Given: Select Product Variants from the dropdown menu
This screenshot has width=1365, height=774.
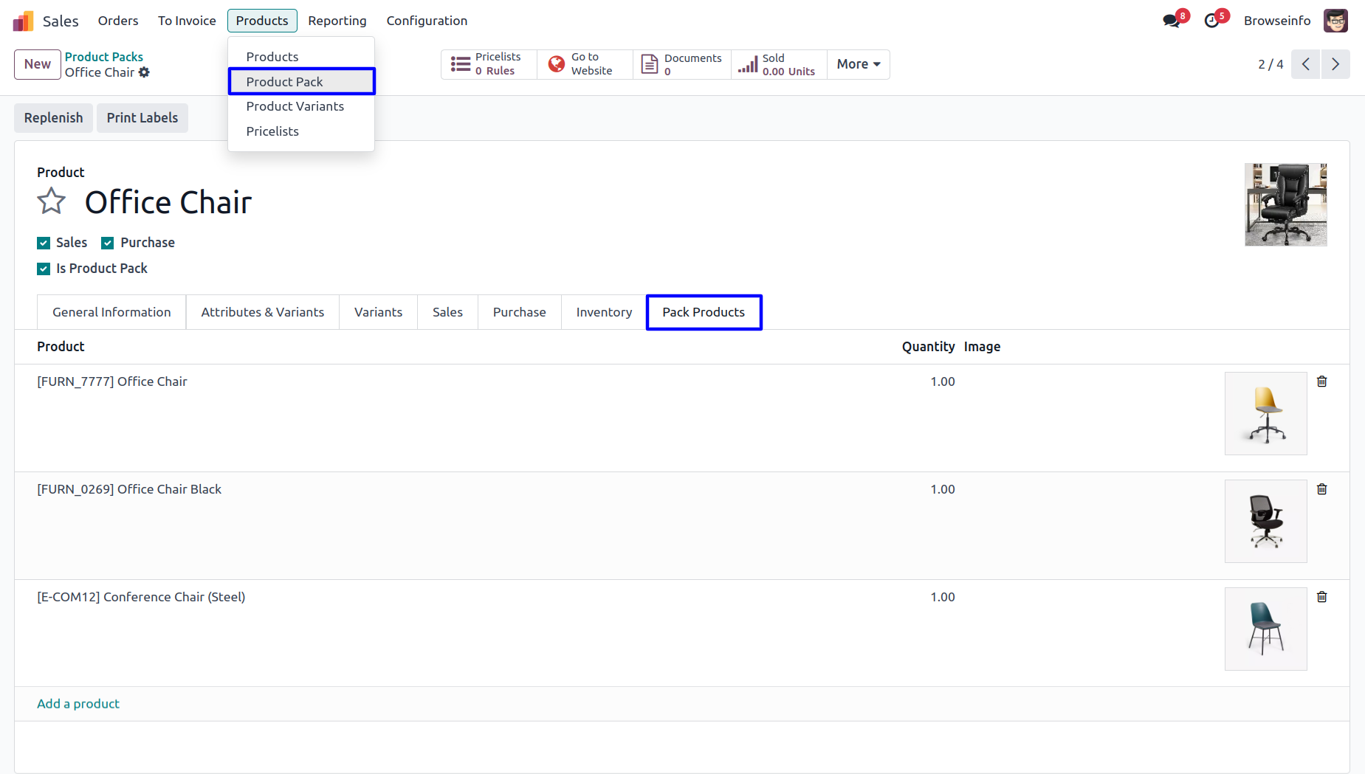Looking at the screenshot, I should coord(295,106).
